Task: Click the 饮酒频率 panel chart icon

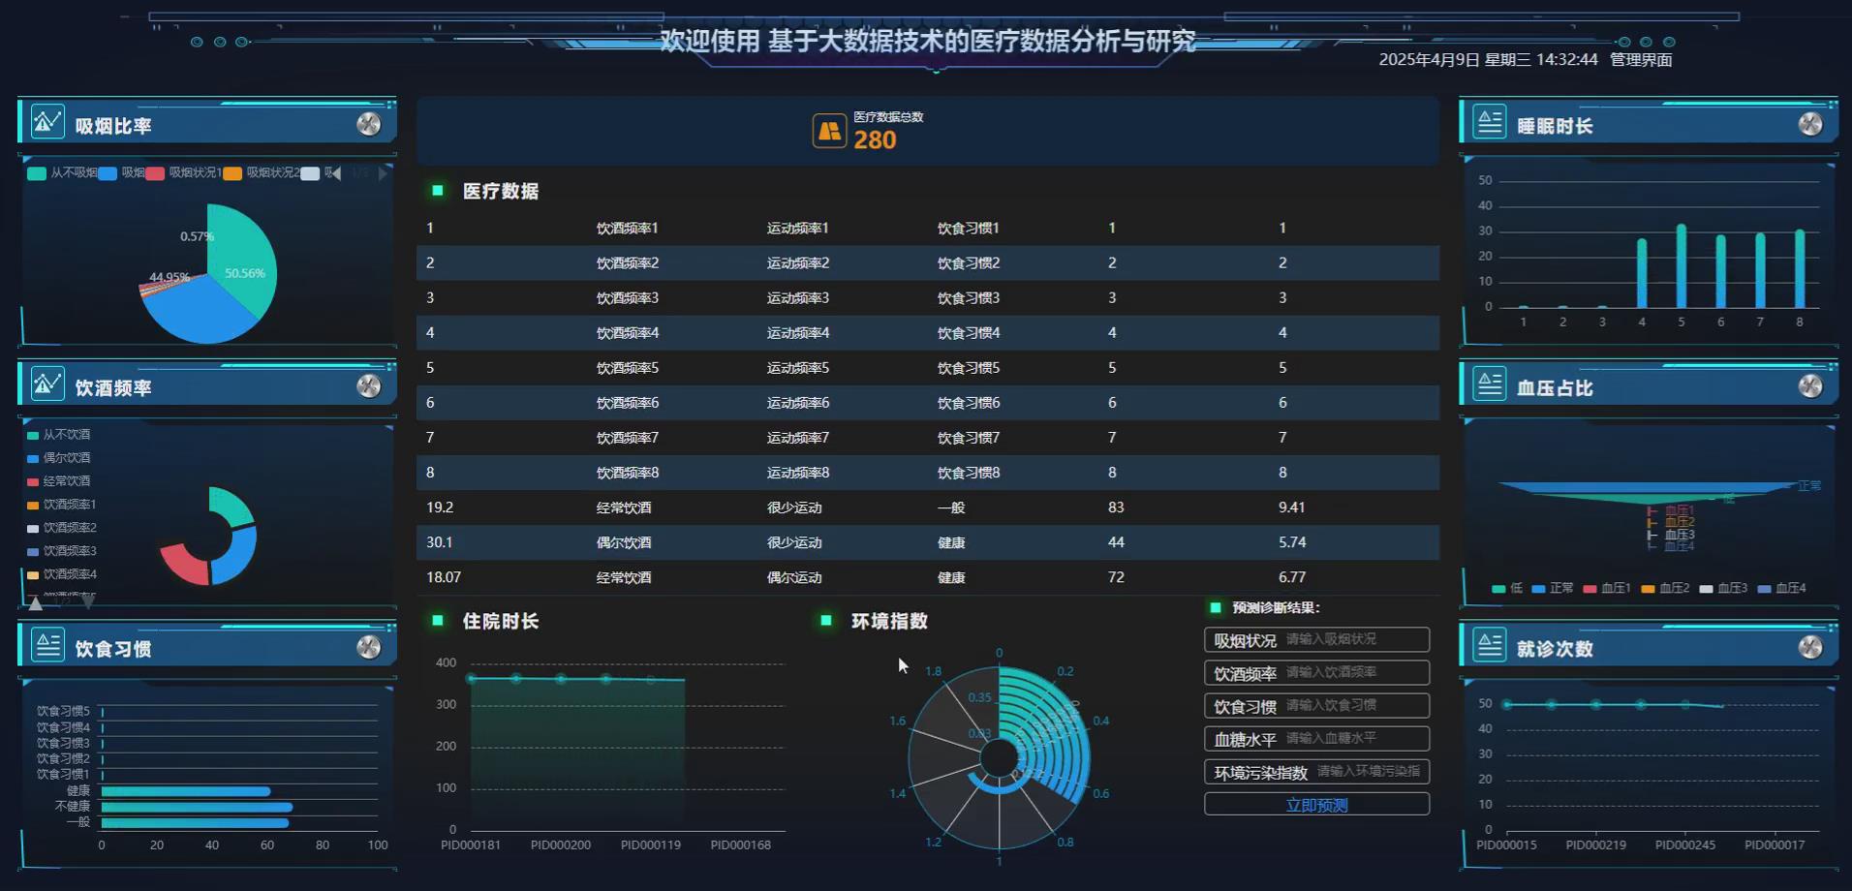Action: [x=47, y=384]
